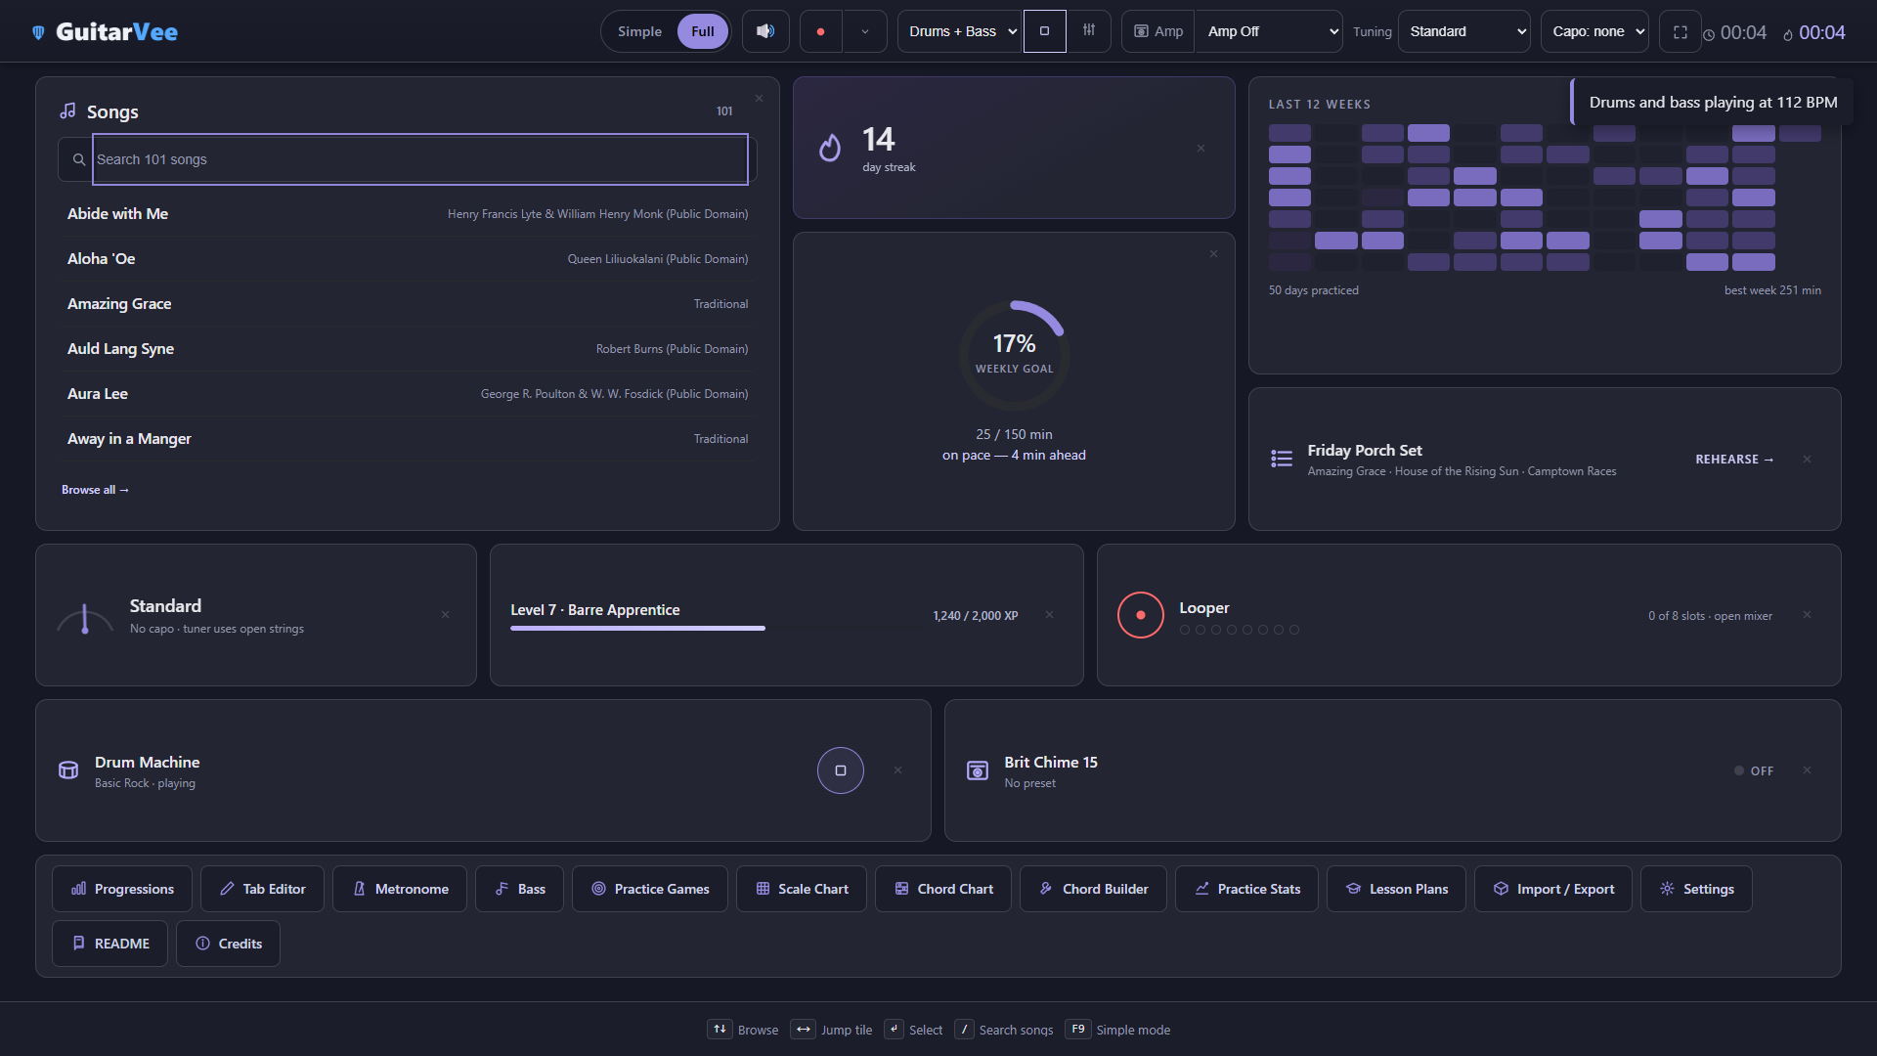The image size is (1877, 1056).
Task: Switch to Full mode
Action: (702, 31)
